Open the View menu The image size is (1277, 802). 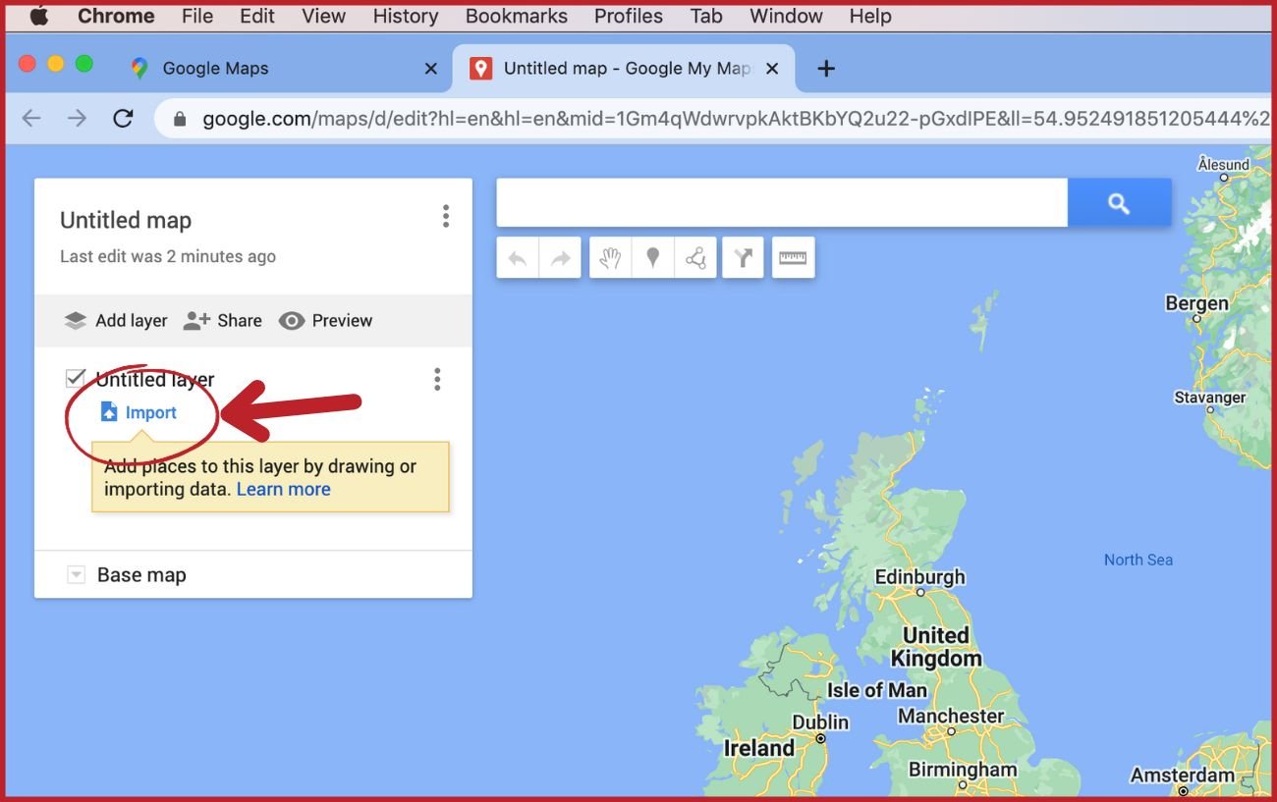(324, 16)
